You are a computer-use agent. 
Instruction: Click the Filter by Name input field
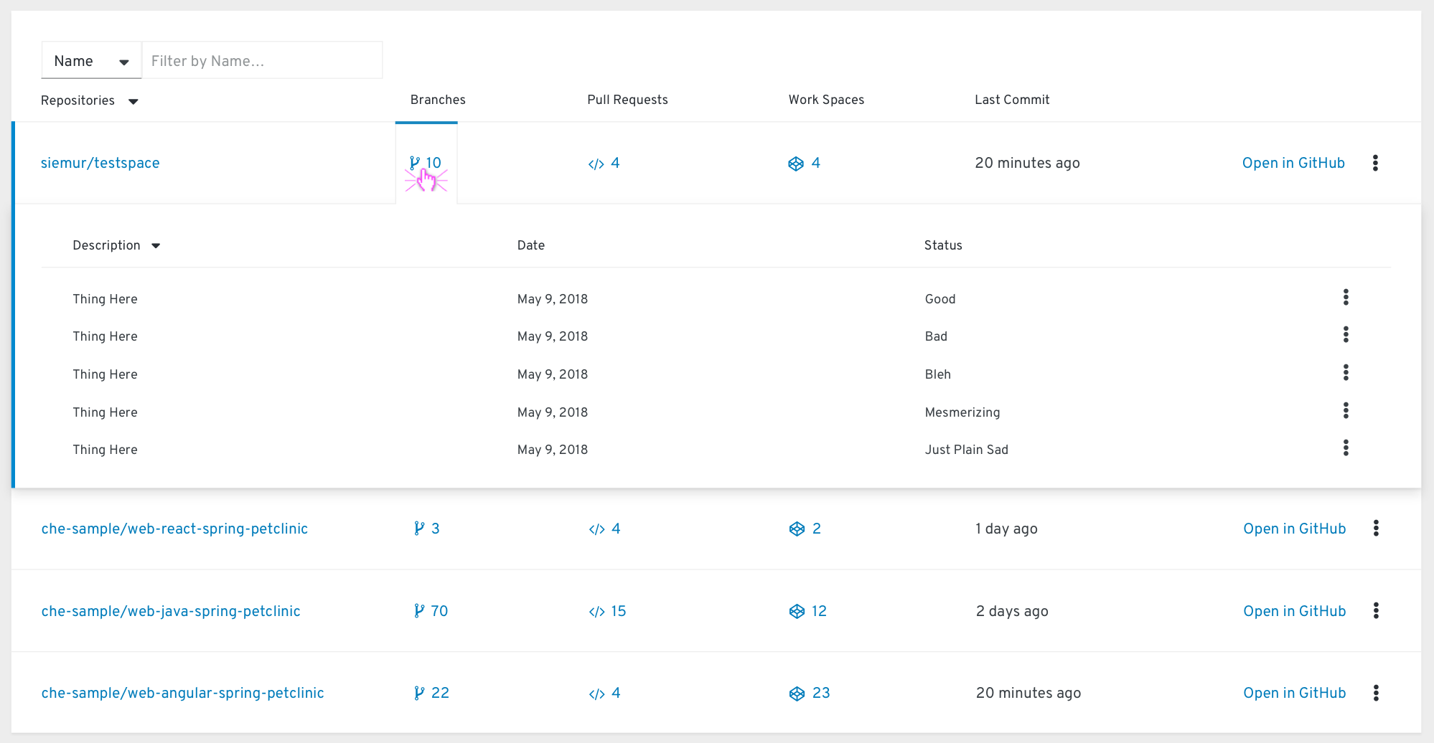(262, 60)
